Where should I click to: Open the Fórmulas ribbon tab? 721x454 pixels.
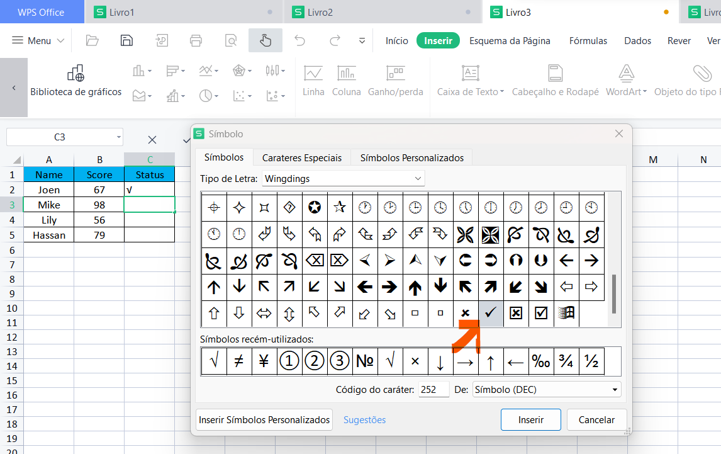point(588,40)
